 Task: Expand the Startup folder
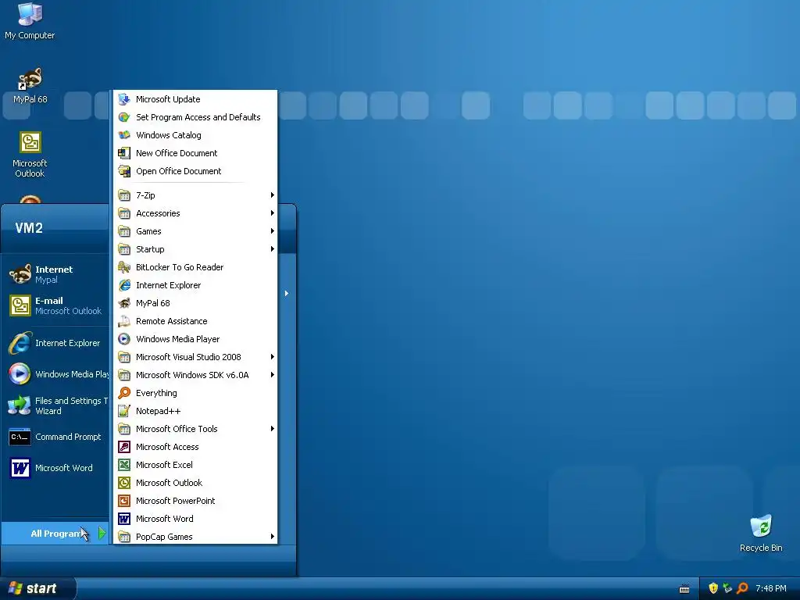(195, 249)
